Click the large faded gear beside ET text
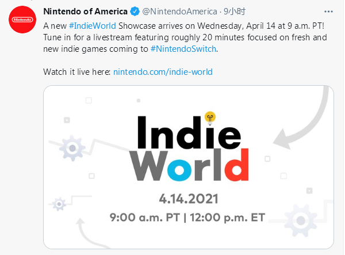The height and width of the screenshot is (255, 345). click(x=301, y=220)
